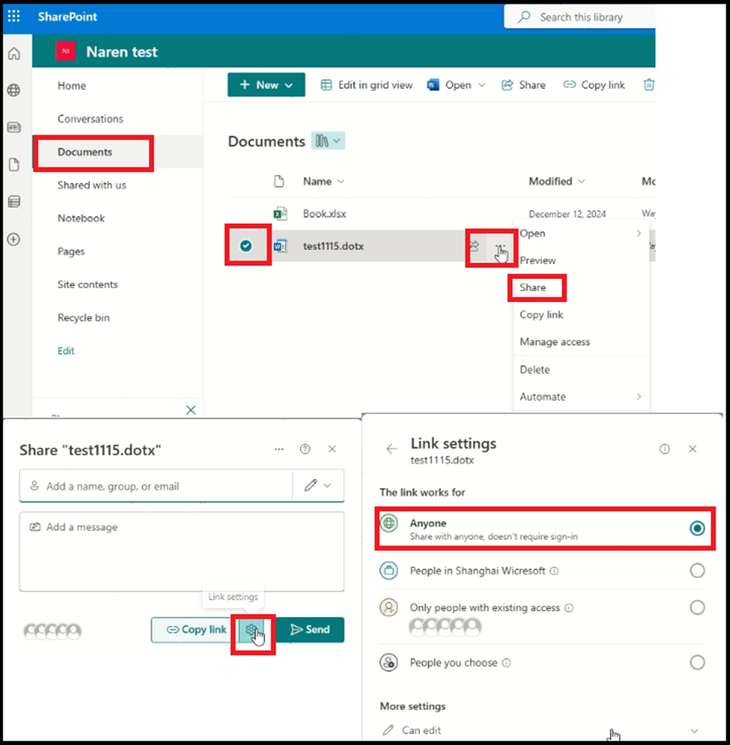Click the create plus icon in left rail
The image size is (730, 745).
14,239
